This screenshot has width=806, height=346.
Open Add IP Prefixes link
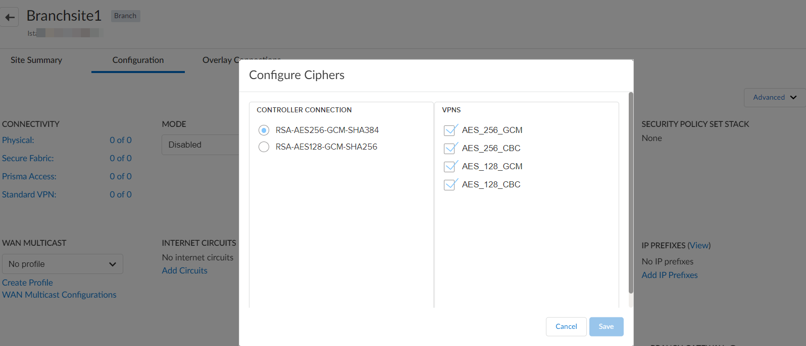pos(669,275)
